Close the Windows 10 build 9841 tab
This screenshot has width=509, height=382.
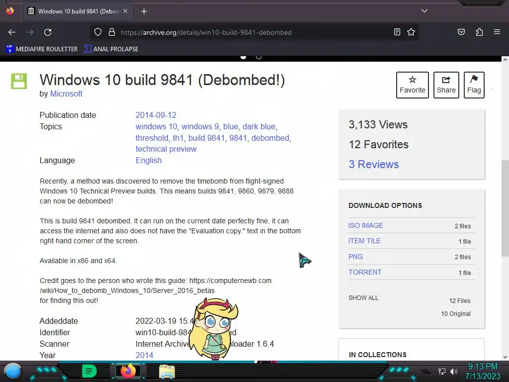[125, 11]
